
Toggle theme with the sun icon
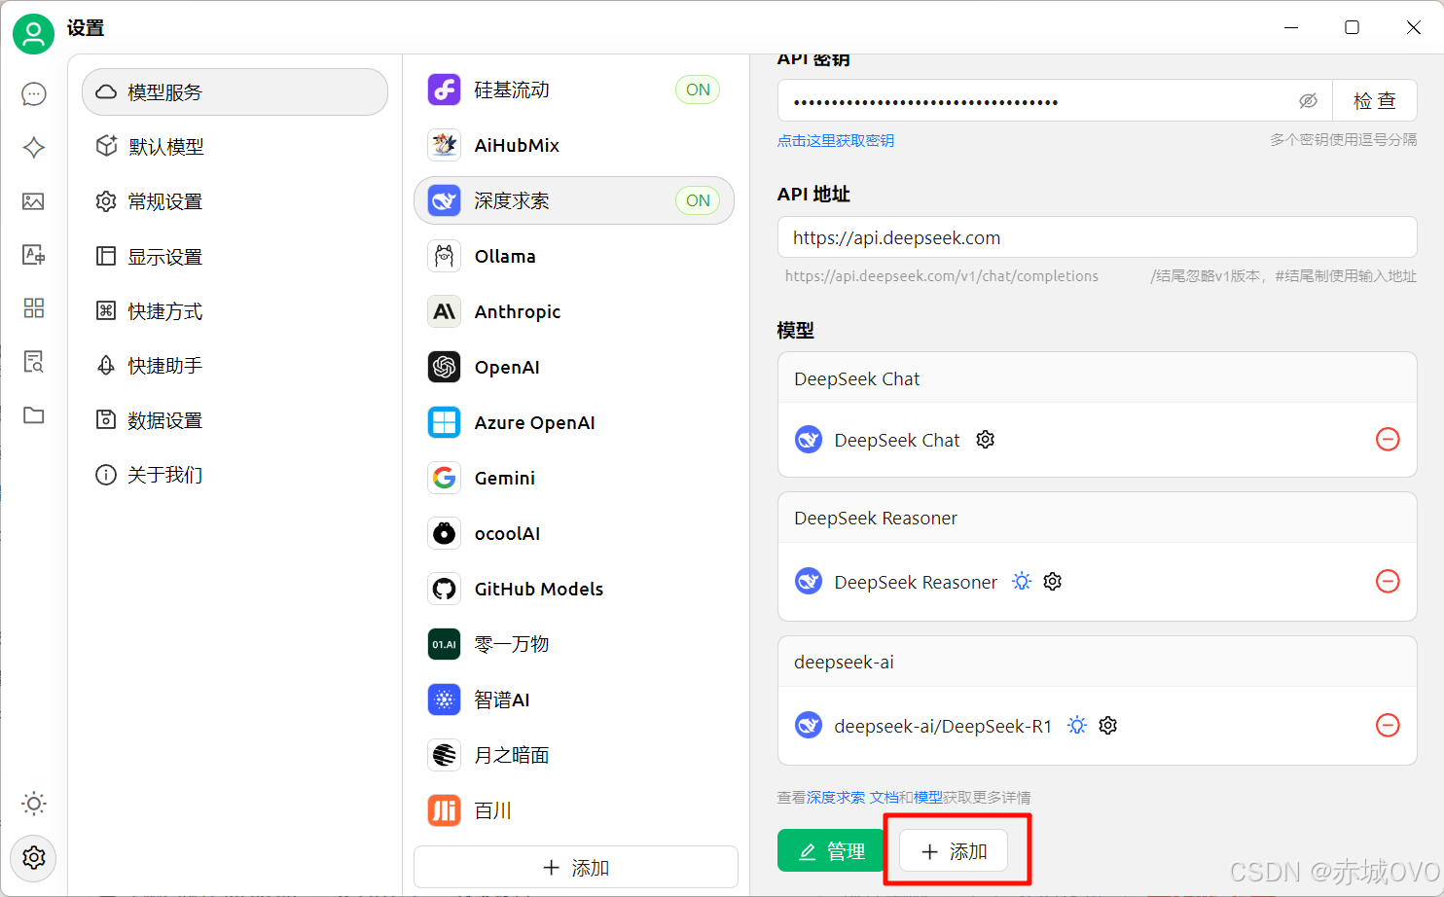click(x=34, y=804)
